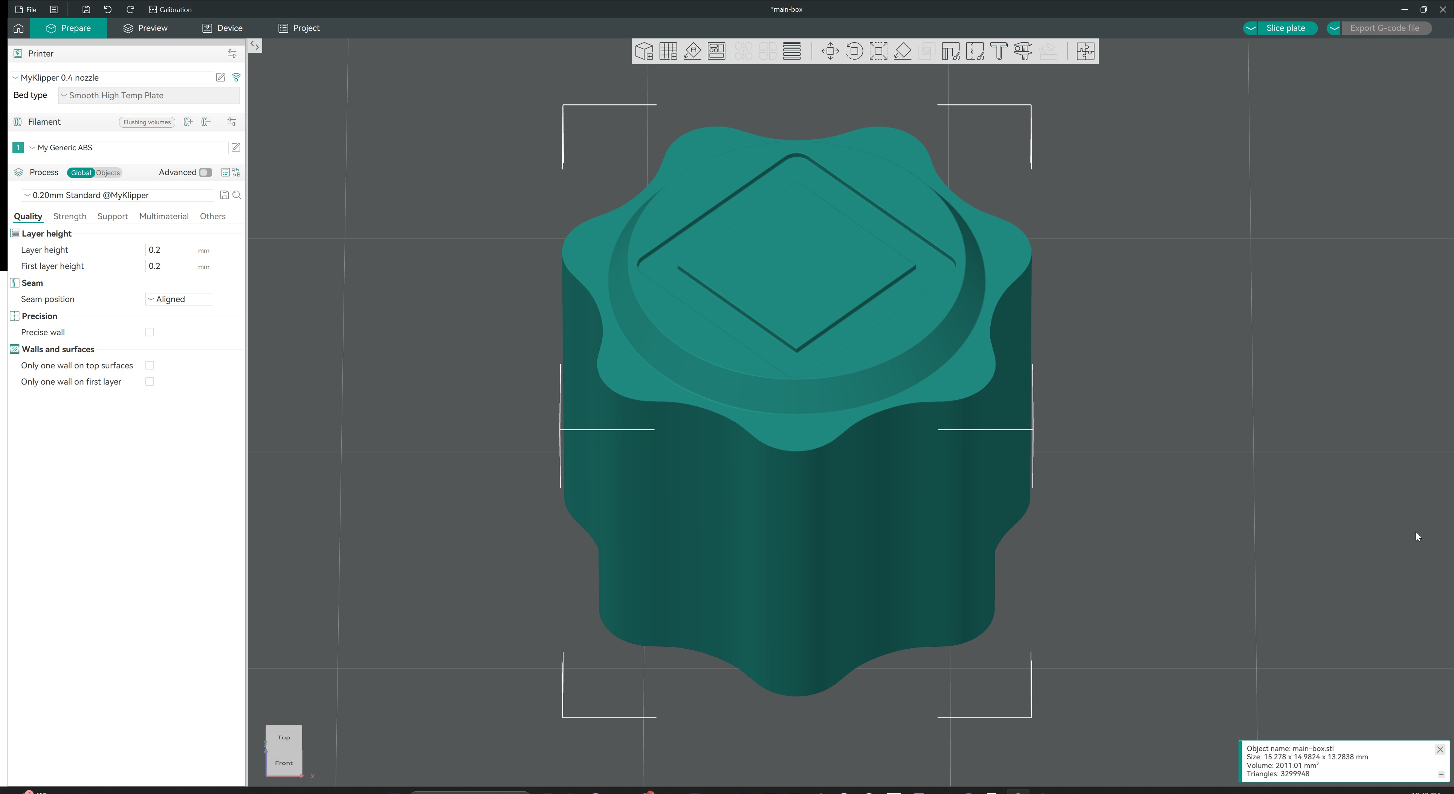Screen dimensions: 1454x794
Task: Click the Undo arrow
Action: (x=108, y=9)
